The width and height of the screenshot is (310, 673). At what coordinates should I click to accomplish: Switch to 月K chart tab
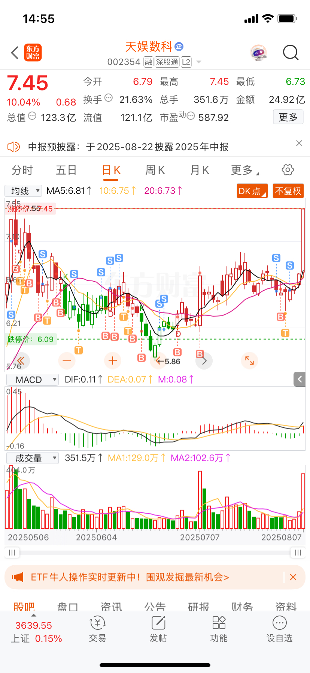[200, 170]
